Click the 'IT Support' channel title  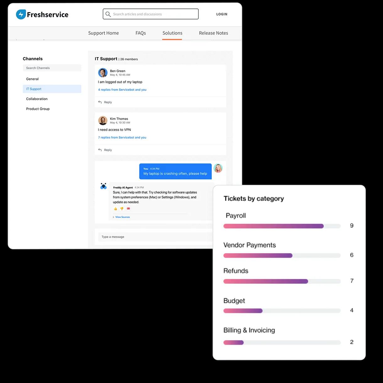point(106,59)
